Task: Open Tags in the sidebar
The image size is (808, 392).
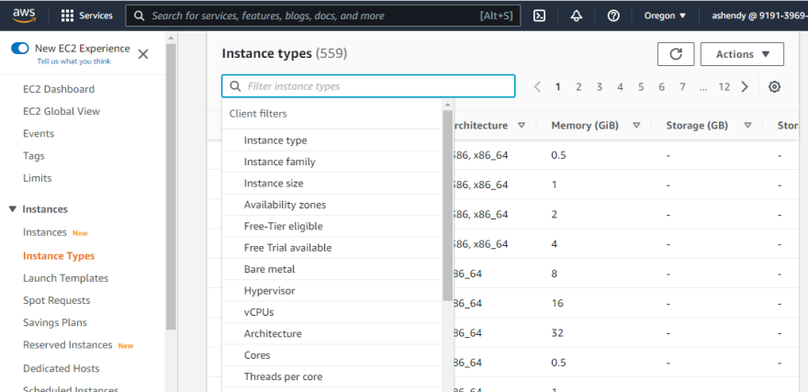Action: click(34, 155)
